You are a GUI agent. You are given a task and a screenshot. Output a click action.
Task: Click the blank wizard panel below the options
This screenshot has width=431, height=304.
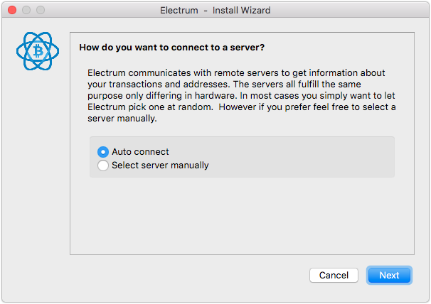tap(242, 216)
